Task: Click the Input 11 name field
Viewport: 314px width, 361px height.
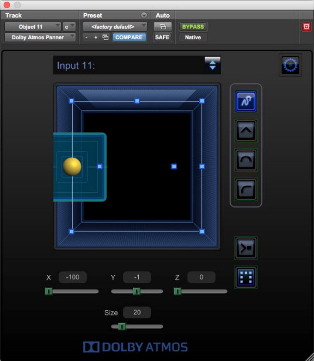Action: [x=129, y=65]
